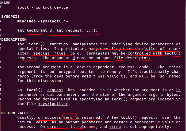Click the underlined 'errno' word
Viewport: 186px width, 131px height.
(x=115, y=127)
